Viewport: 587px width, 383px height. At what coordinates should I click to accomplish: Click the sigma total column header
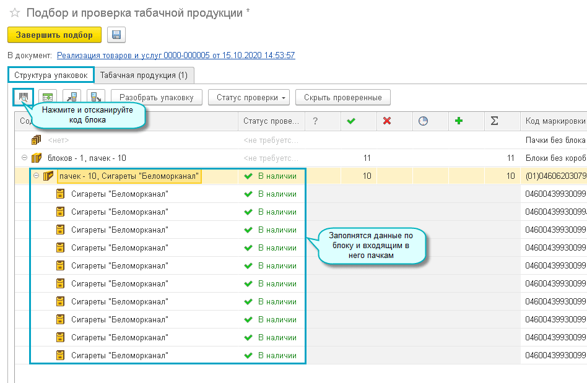pyautogui.click(x=495, y=121)
